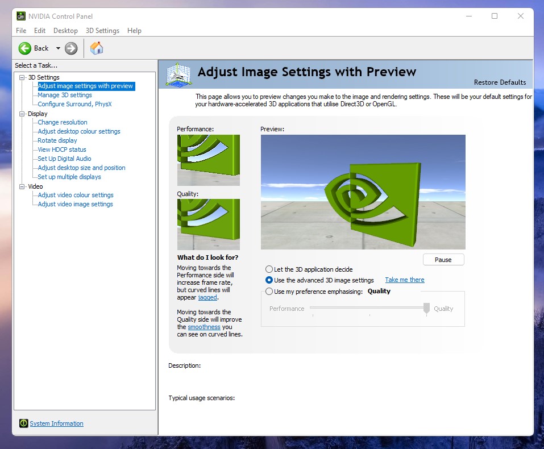Screen dimensions: 544x449
Task: Follow the Take me there link
Action: tap(405, 280)
